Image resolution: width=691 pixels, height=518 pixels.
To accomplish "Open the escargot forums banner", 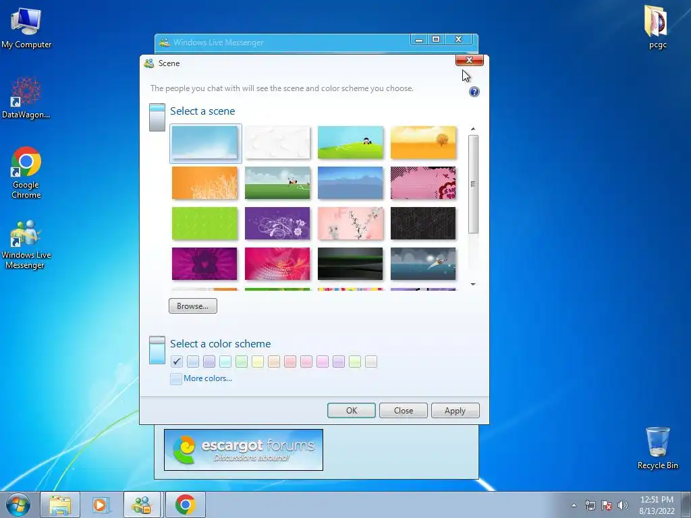I will [243, 450].
